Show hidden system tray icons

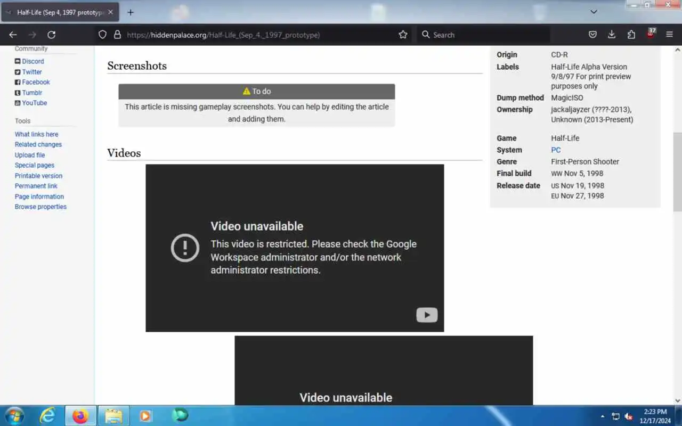[x=603, y=416]
